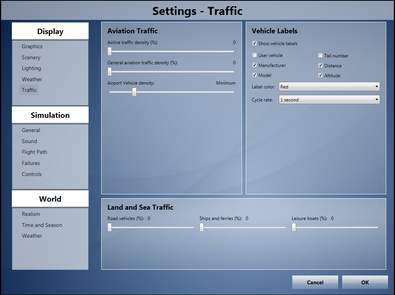
Task: Expand the Cycle rate dropdown
Action: 329,100
